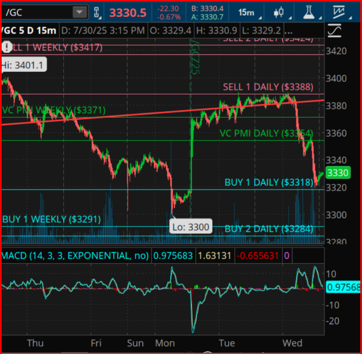Open the candlestick chart style menu
Viewport: 362px width, 354px height.
tap(279, 12)
